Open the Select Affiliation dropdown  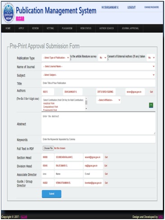pos(109,100)
